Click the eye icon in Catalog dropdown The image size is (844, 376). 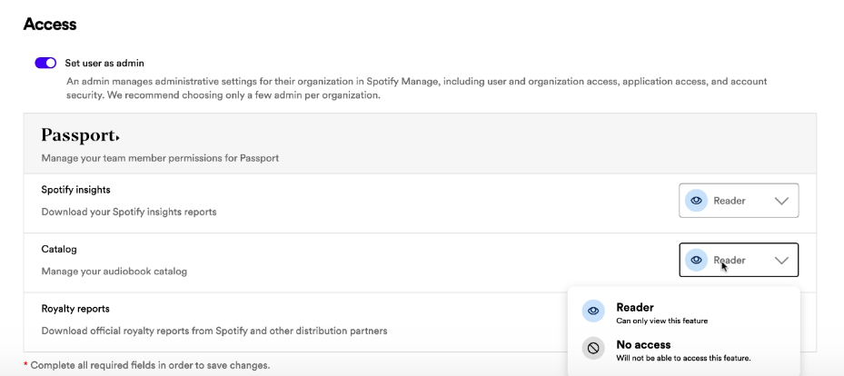[696, 261]
